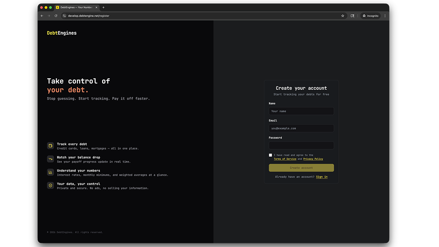Open the site information icon in address bar
The width and height of the screenshot is (439, 247).
pyautogui.click(x=64, y=16)
